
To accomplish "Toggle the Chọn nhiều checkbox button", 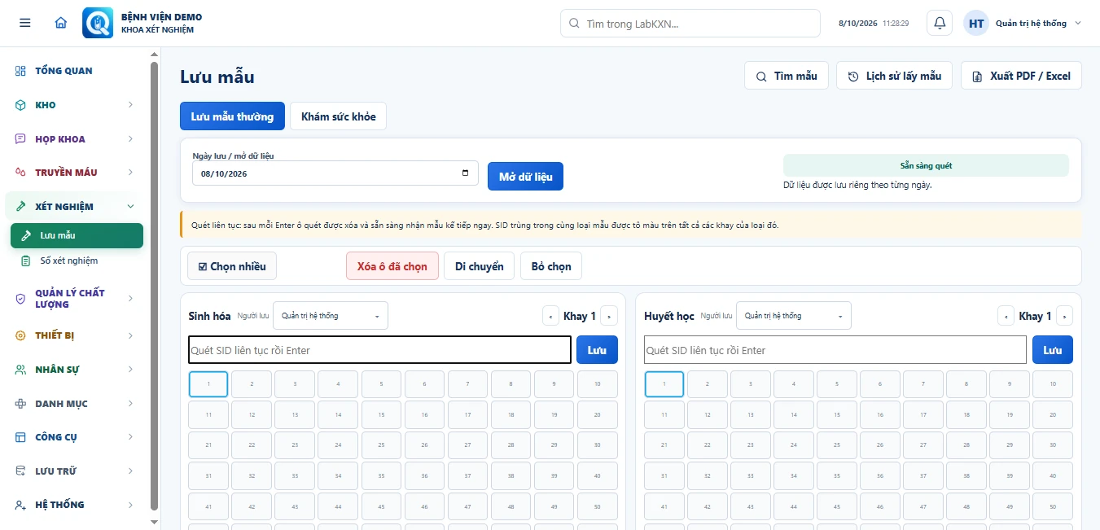I will pyautogui.click(x=232, y=266).
